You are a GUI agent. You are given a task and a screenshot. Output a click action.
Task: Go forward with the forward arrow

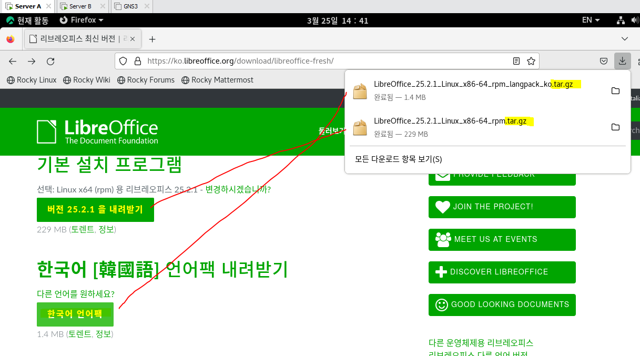click(32, 61)
